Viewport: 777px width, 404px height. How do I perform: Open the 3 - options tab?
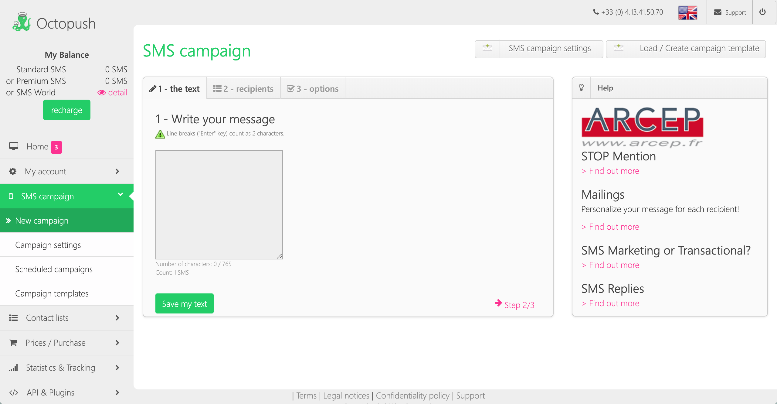pyautogui.click(x=313, y=89)
